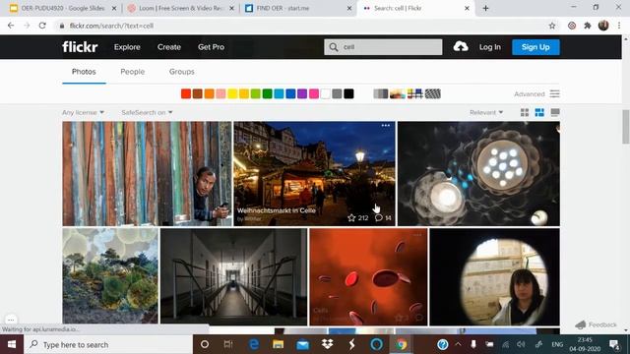Open the man peeking from wooden door photo
This screenshot has width=630, height=354.
(147, 173)
